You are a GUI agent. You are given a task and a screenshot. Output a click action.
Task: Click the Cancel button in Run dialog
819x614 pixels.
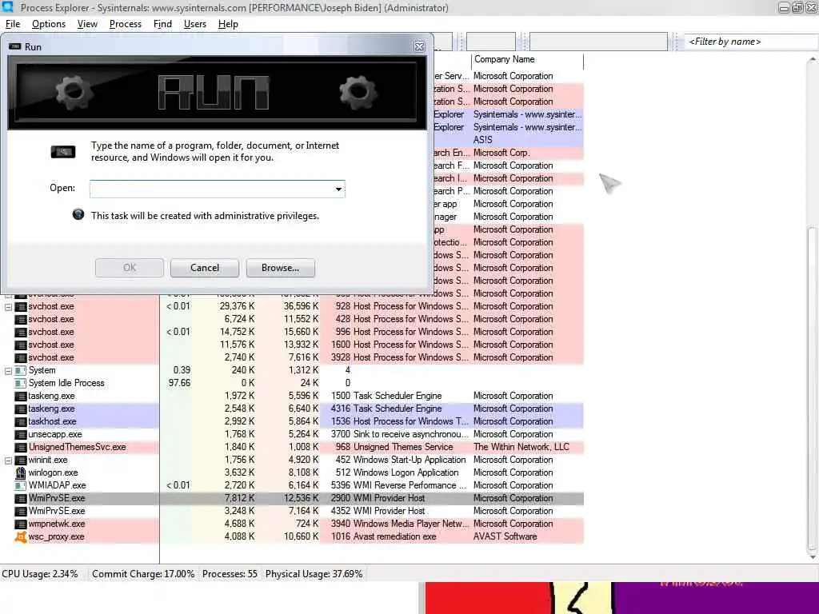205,268
